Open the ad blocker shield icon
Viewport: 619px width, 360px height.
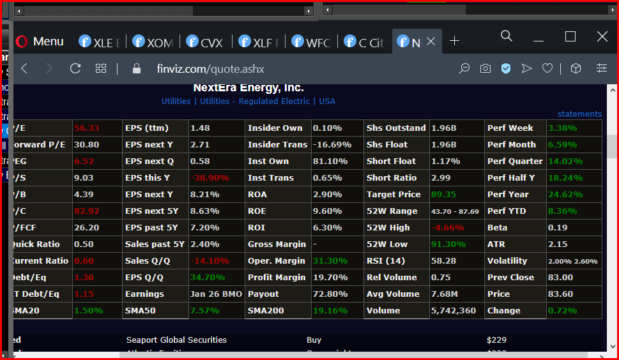click(x=506, y=68)
